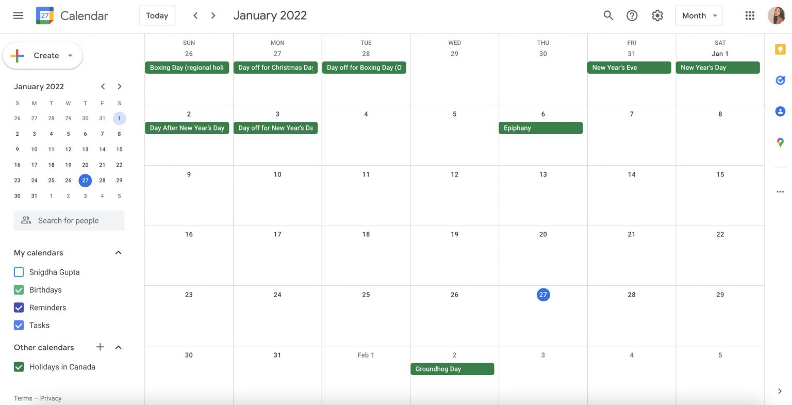Add other calendars plus icon
792x405 pixels.
click(100, 347)
